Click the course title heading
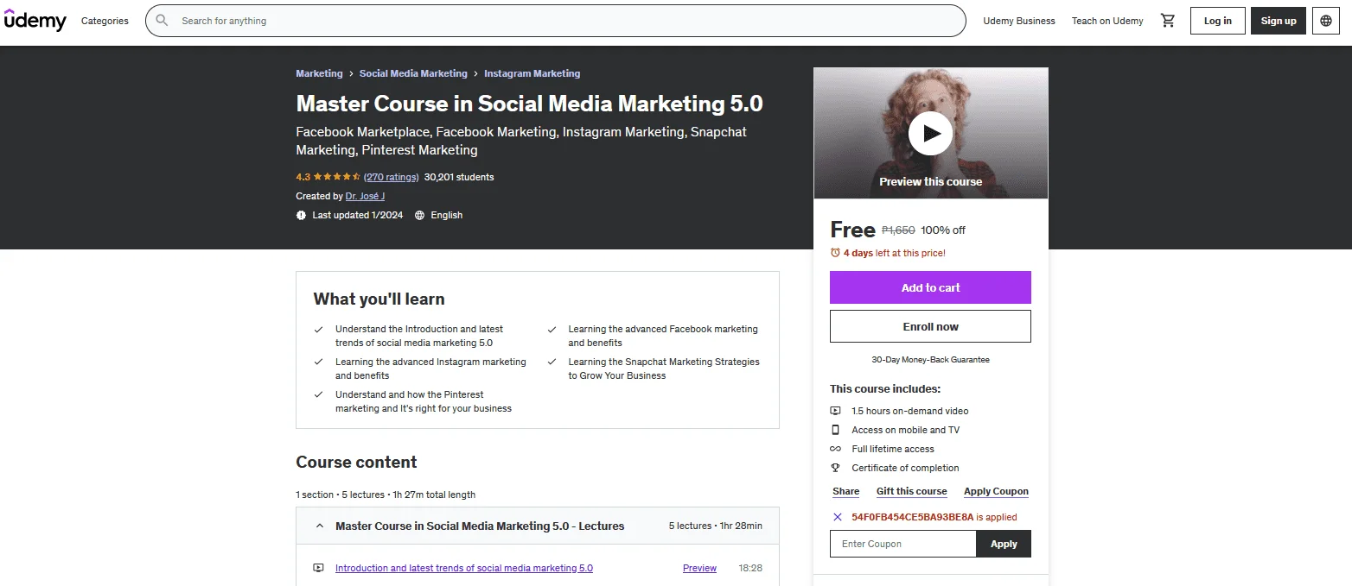 coord(529,104)
